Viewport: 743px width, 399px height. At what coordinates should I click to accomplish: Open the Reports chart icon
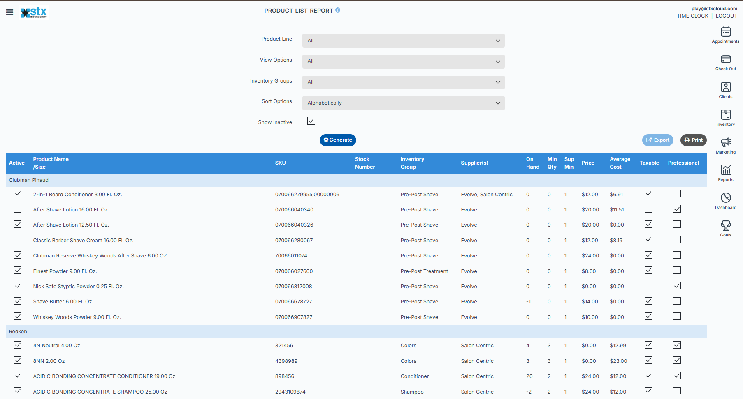(x=726, y=170)
